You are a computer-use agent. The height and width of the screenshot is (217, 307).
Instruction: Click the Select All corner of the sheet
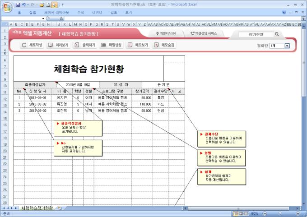tap(5, 24)
